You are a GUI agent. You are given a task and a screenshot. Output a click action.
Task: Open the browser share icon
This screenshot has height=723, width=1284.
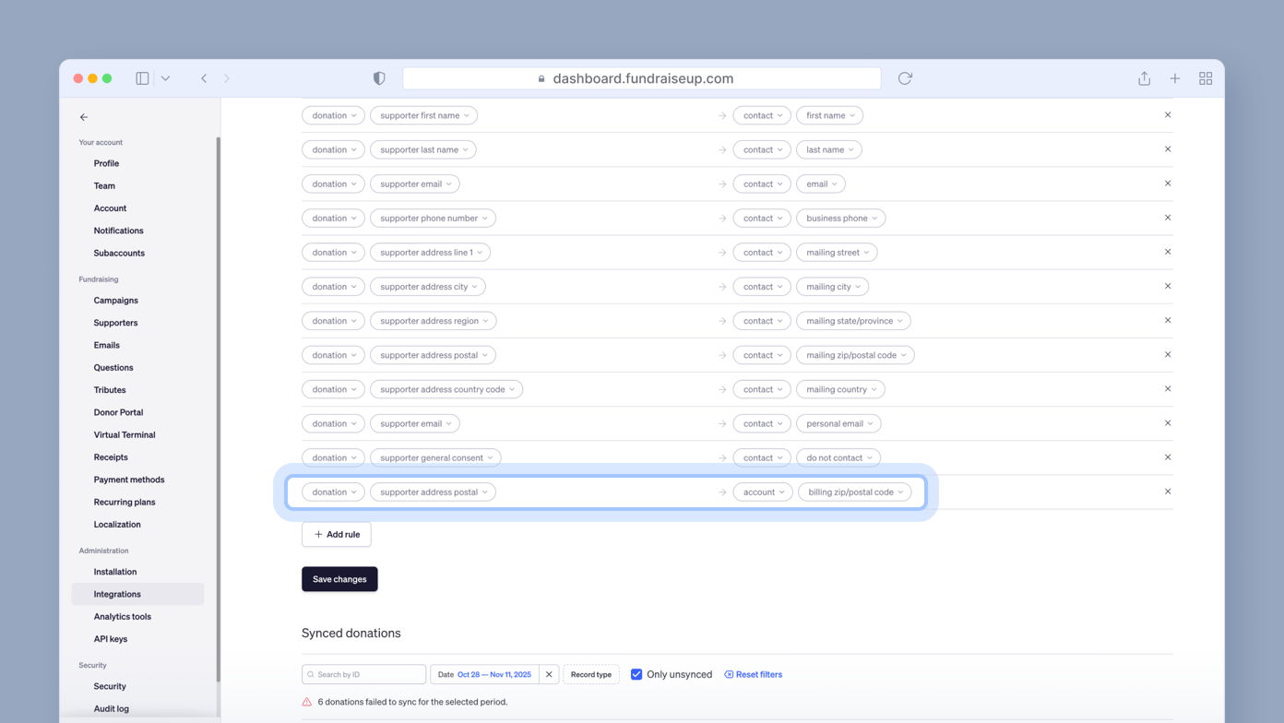pos(1144,78)
